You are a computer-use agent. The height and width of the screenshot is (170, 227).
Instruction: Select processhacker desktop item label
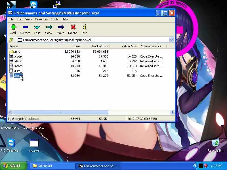[x=11, y=127]
